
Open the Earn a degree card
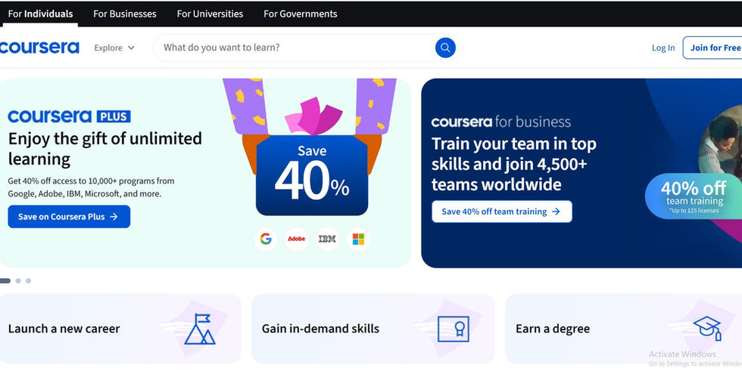624,329
